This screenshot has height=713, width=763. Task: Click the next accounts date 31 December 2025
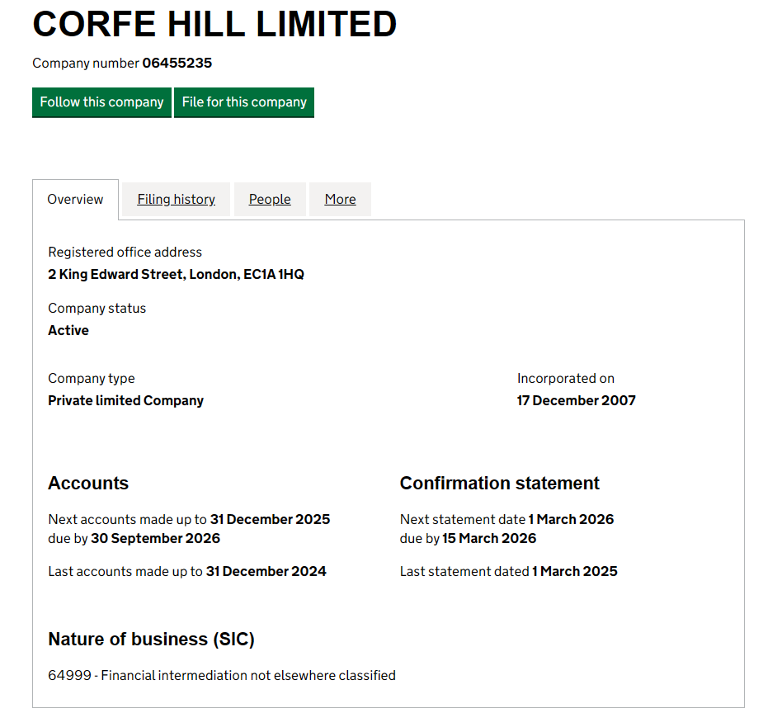[270, 520]
